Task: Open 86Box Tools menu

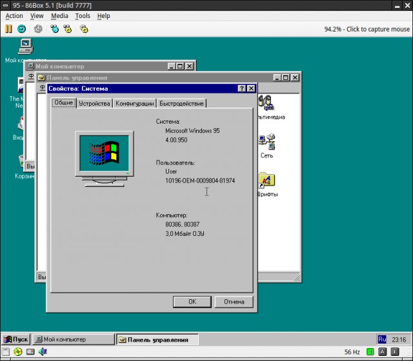Action: click(x=83, y=15)
